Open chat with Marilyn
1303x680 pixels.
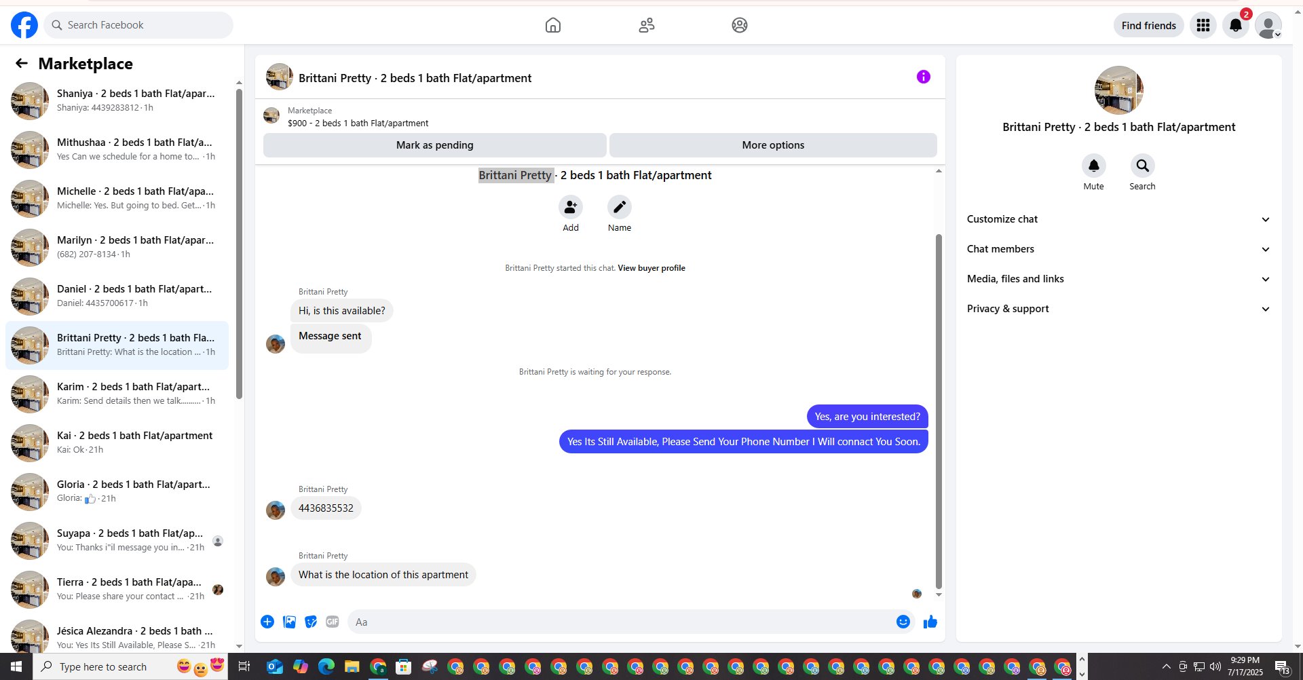[x=117, y=247]
